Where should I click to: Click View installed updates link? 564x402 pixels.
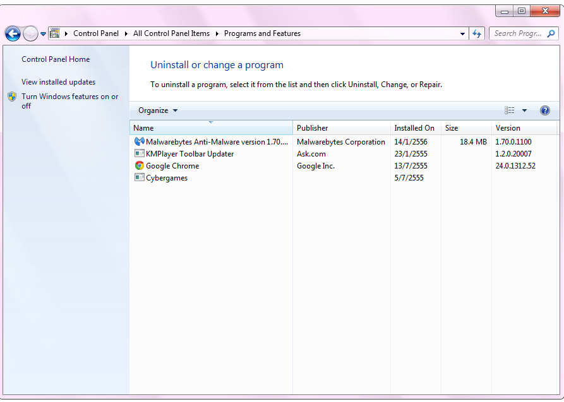[x=58, y=82]
